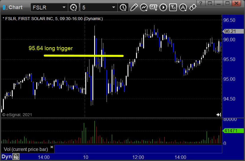Click the 95.00 price axis label
245x161 pixels.
pos(229,79)
